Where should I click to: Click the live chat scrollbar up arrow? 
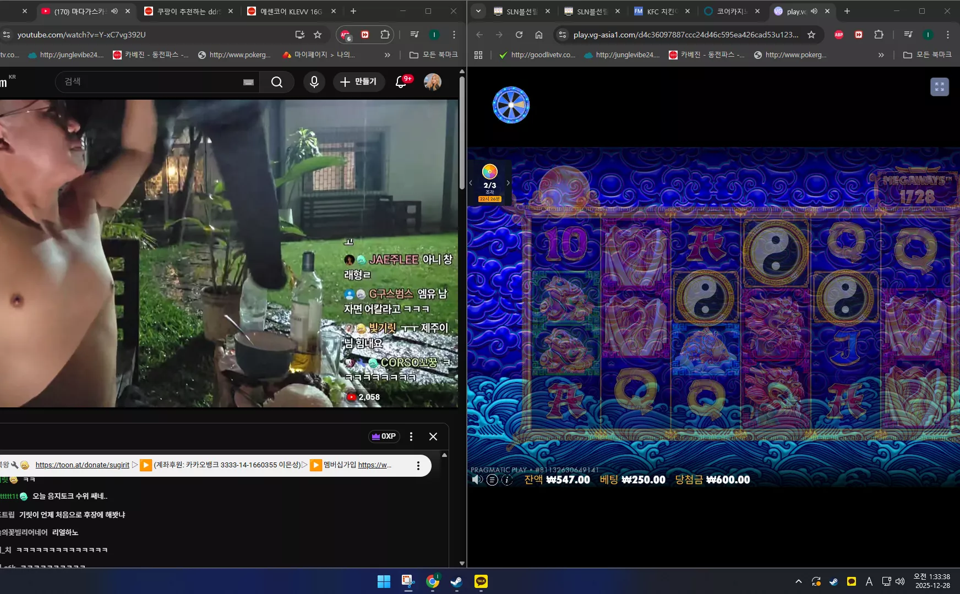click(445, 455)
